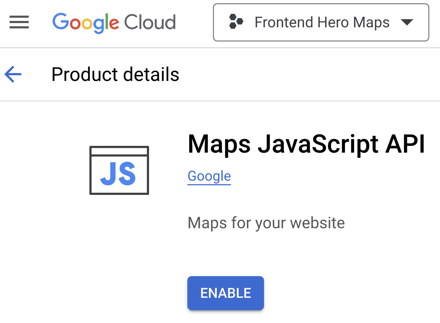Click the 'Cloud' text in the logo

click(x=150, y=22)
